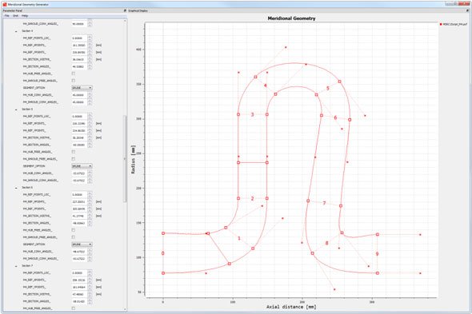
Task: Collapse the Section 4 tree group
Action: (x=16, y=31)
